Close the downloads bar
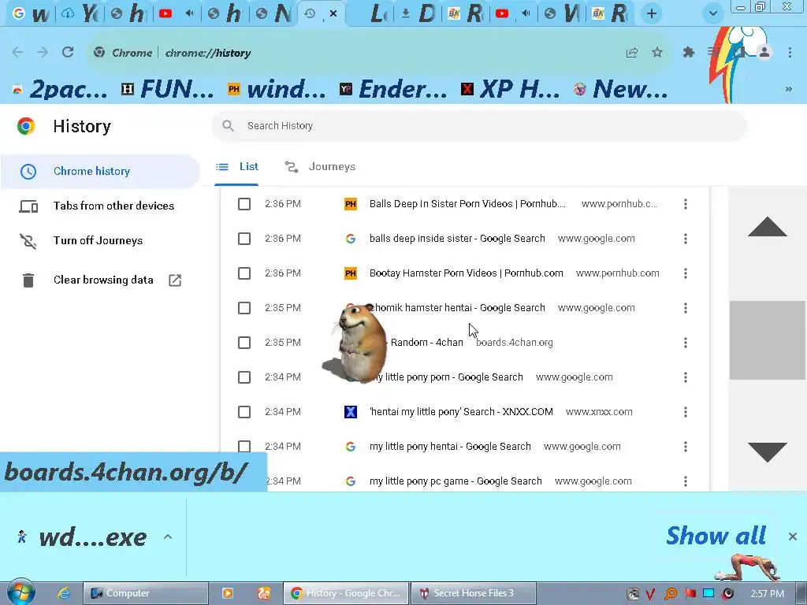Viewport: 807px width, 605px height. (x=793, y=536)
